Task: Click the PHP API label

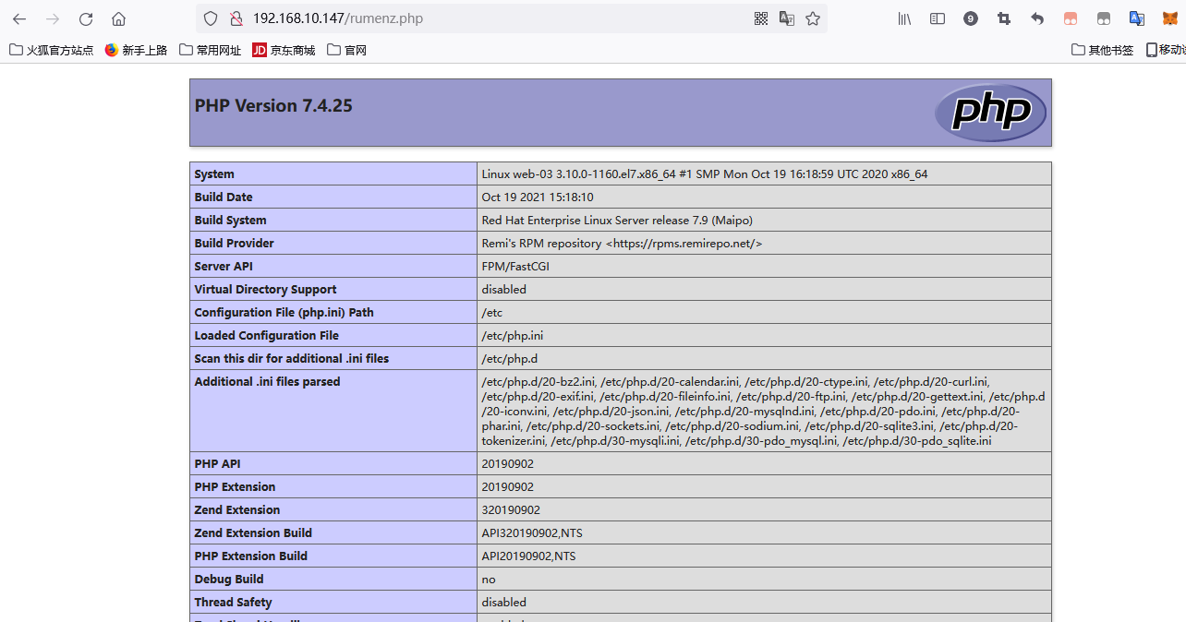Action: (217, 463)
